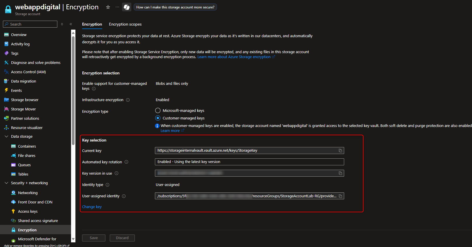Image resolution: width=472 pixels, height=247 pixels.
Task: Open Learn more about Azure Storage encryption
Action: click(x=236, y=57)
